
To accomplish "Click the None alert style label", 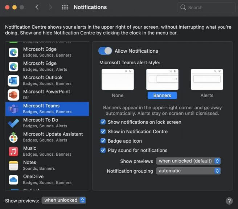I will click(118, 95).
